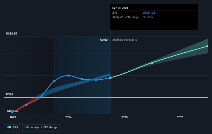Select the mid-2025 forecast data point
Viewport: 212px width, 134px height.
152,63
